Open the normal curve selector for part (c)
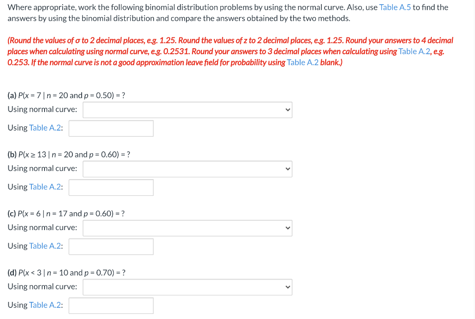Screen dimensions: 475x319 pyautogui.click(x=186, y=228)
